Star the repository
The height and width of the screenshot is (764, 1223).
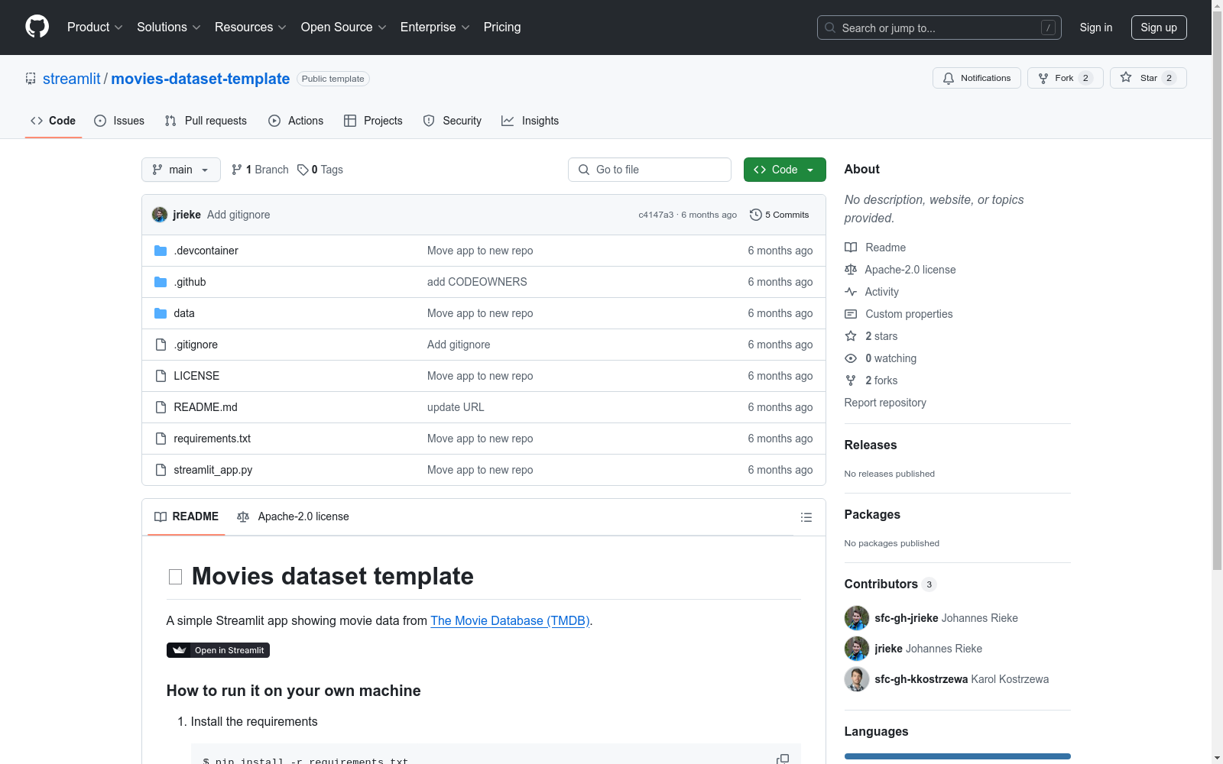1148,78
